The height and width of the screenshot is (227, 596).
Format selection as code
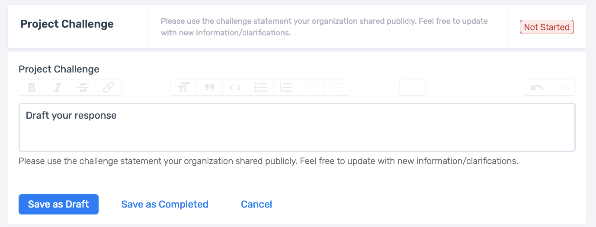coord(235,88)
